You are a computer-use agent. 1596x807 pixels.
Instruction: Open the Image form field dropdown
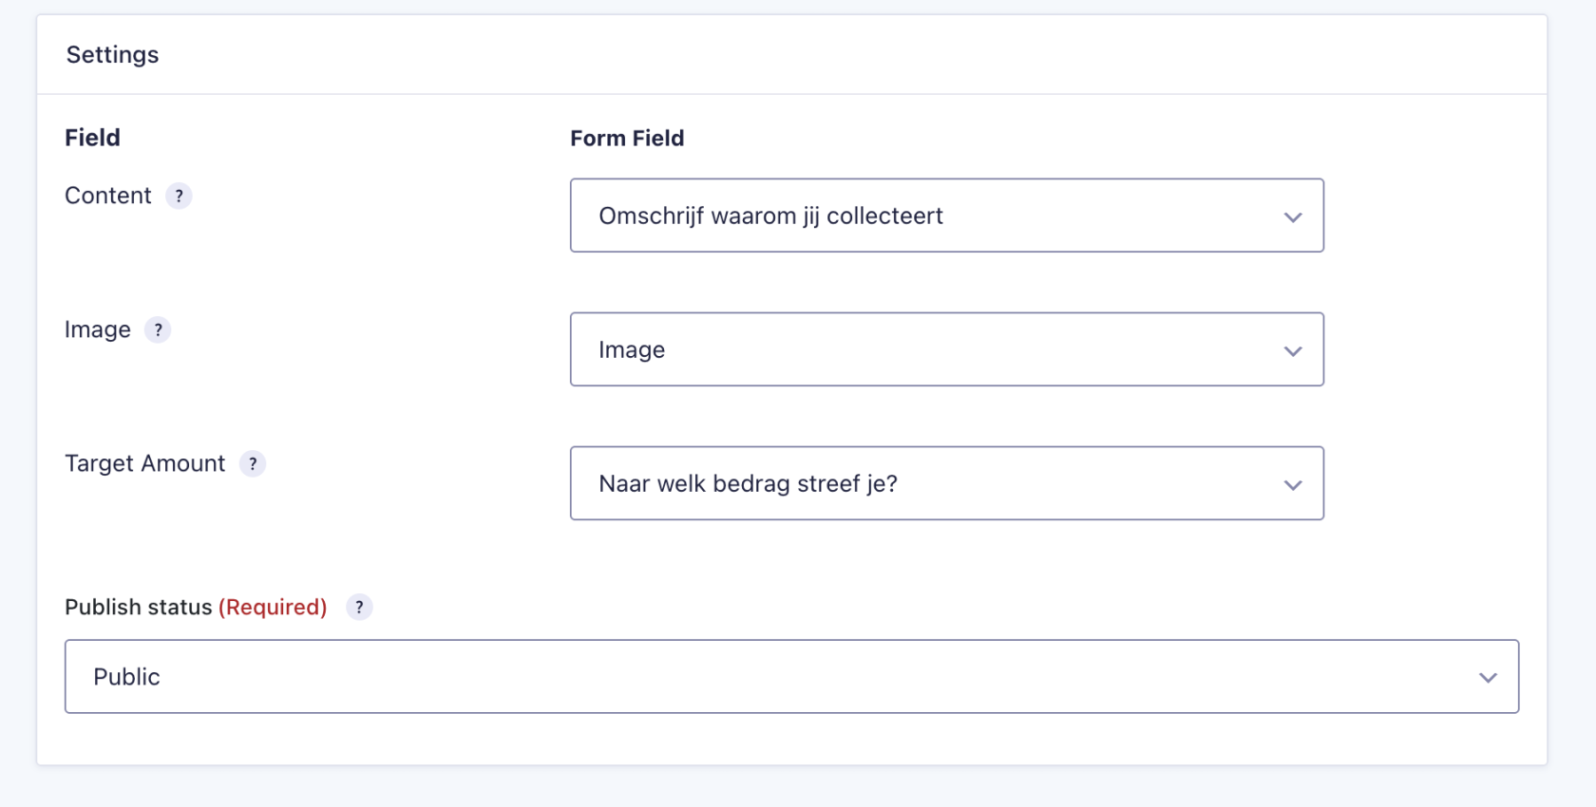(x=946, y=349)
